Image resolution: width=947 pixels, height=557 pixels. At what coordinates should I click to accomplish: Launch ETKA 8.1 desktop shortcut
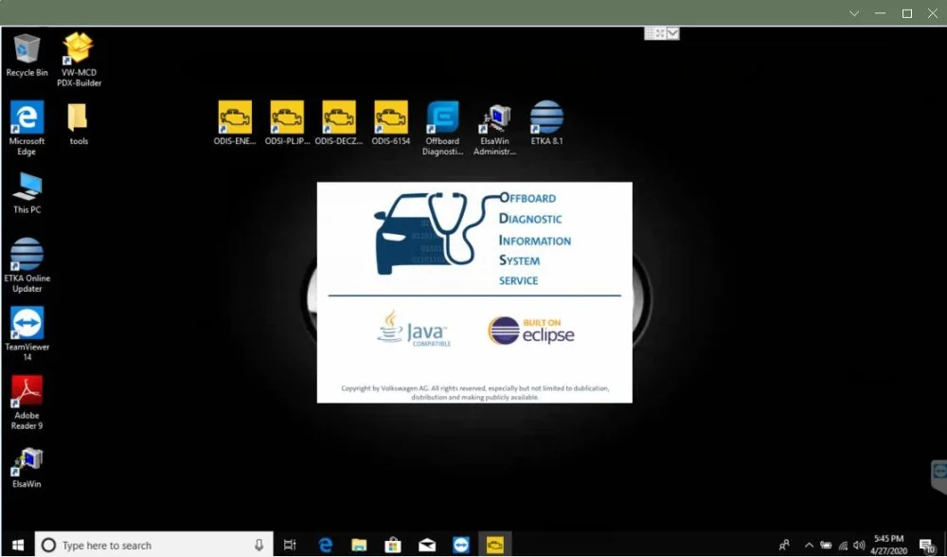546,124
